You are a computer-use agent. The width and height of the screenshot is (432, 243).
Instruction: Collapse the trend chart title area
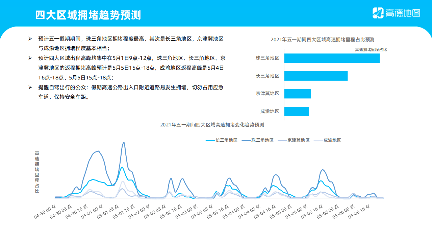[x=212, y=125]
